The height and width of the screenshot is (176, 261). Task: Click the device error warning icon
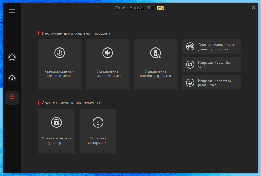point(156,53)
